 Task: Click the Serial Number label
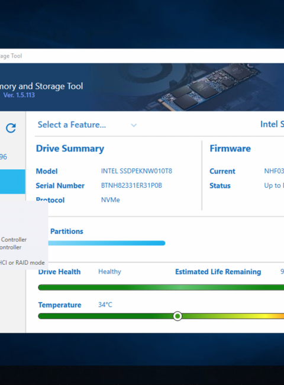(60, 185)
